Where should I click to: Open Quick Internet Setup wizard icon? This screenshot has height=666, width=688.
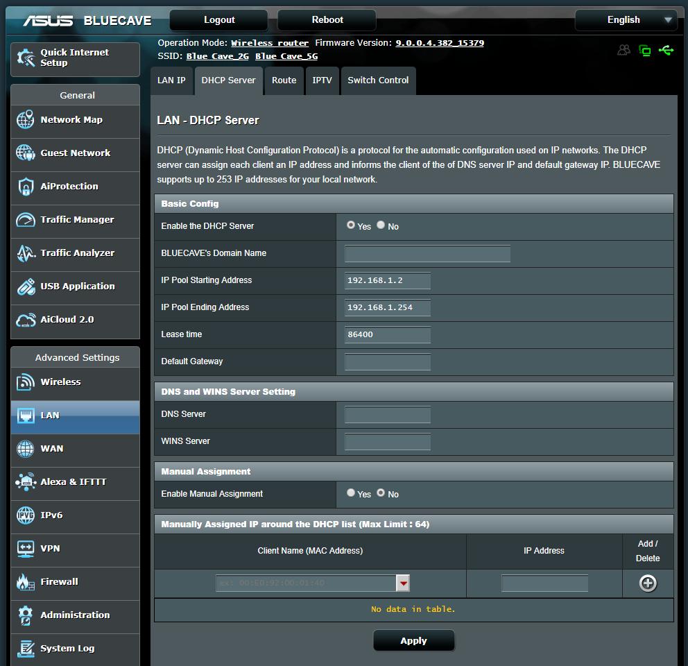(x=26, y=58)
